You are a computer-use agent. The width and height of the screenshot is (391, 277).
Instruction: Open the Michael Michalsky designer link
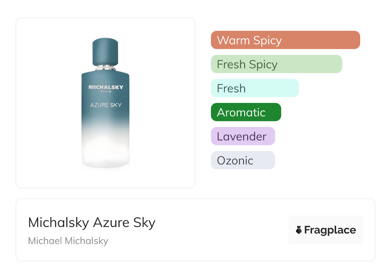tap(68, 241)
